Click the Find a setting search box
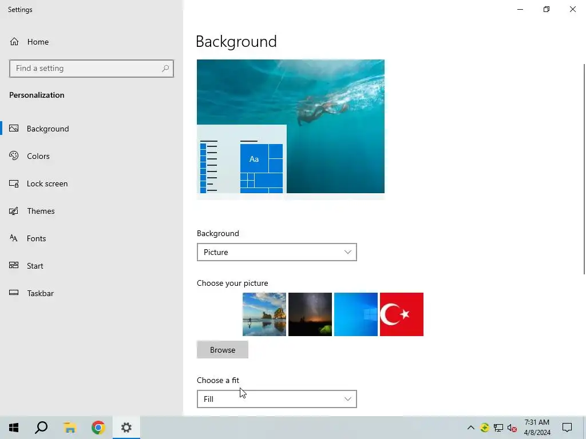586x439 pixels. pos(91,69)
